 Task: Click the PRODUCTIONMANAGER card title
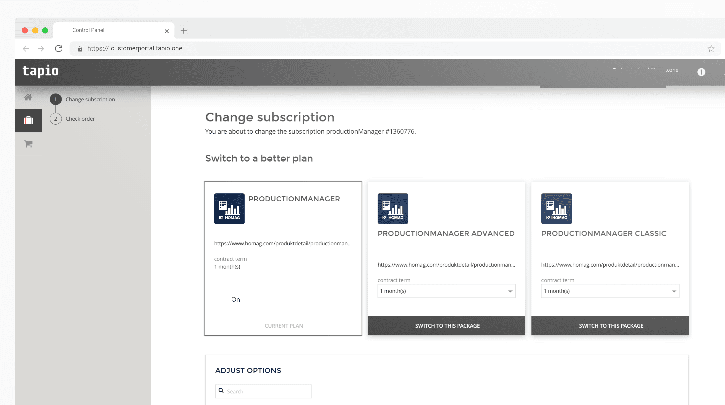(x=294, y=199)
